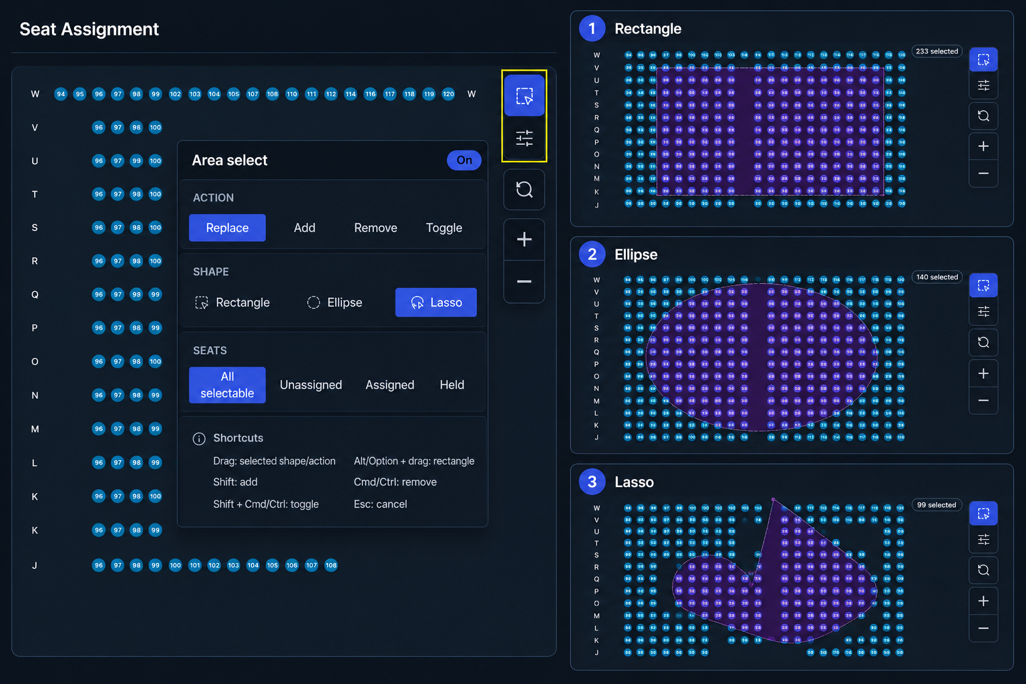1026x684 pixels.
Task: Click seat 120 in row W
Action: (448, 94)
